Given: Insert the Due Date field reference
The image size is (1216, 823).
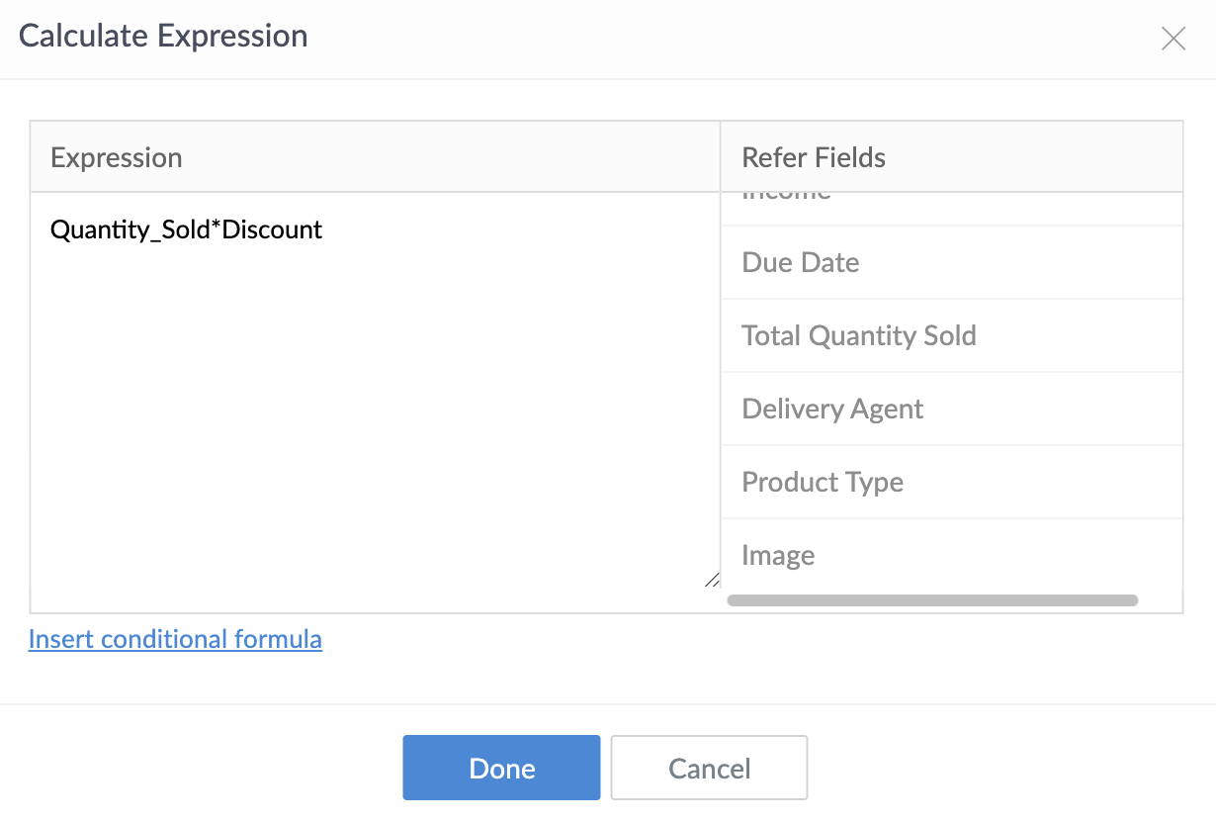Looking at the screenshot, I should point(800,263).
